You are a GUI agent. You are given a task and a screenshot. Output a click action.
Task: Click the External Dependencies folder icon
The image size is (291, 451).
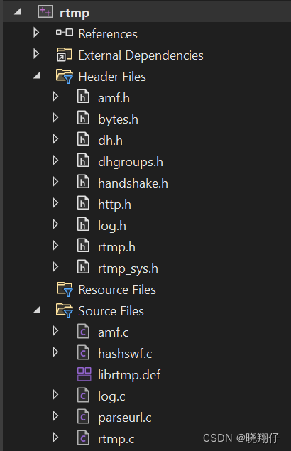[x=64, y=55]
